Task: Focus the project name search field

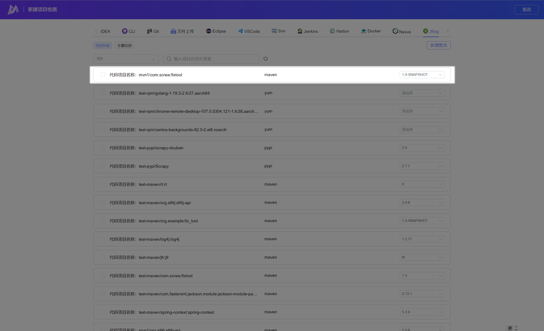Action: tap(215, 59)
